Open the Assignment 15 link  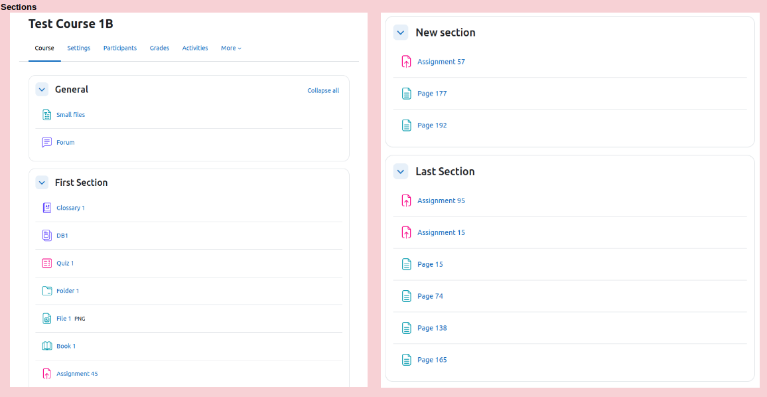(x=441, y=232)
